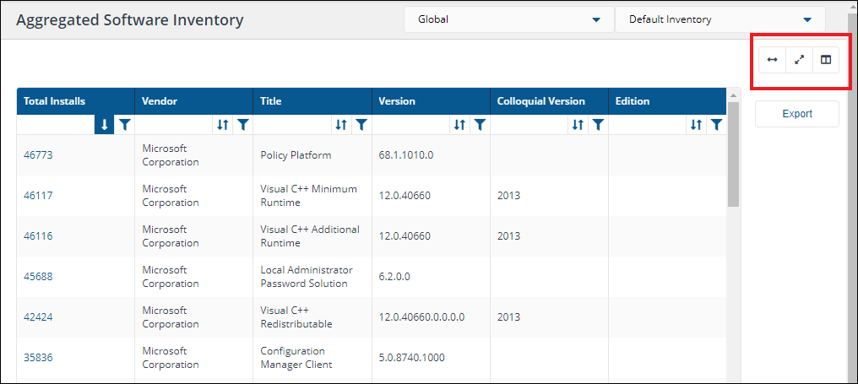The image size is (858, 384).
Task: Open the Edition column filter funnel
Action: (x=715, y=125)
